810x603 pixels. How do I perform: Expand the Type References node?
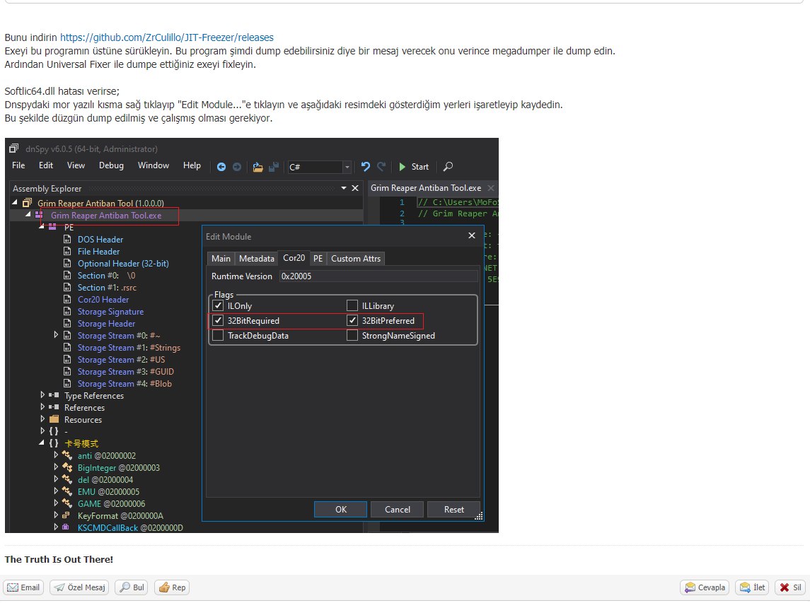point(42,395)
